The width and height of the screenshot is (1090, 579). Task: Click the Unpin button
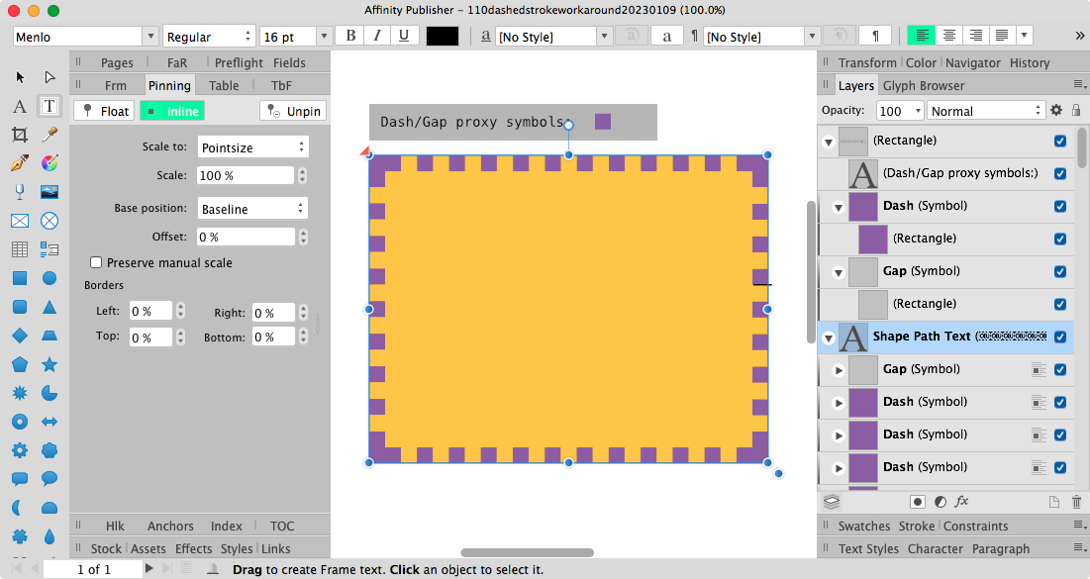(x=292, y=110)
